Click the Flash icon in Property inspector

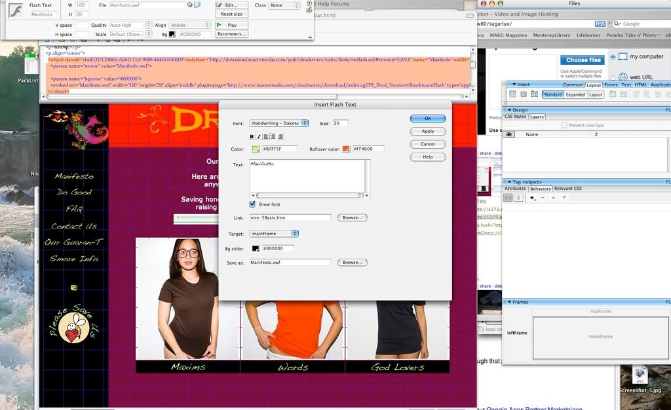[x=16, y=10]
